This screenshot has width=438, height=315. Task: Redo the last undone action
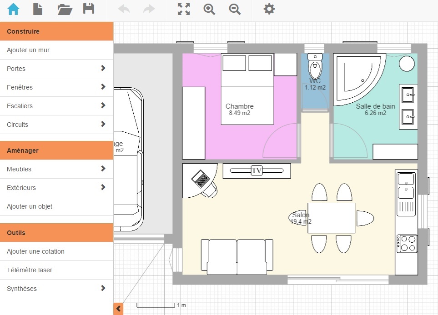click(149, 9)
